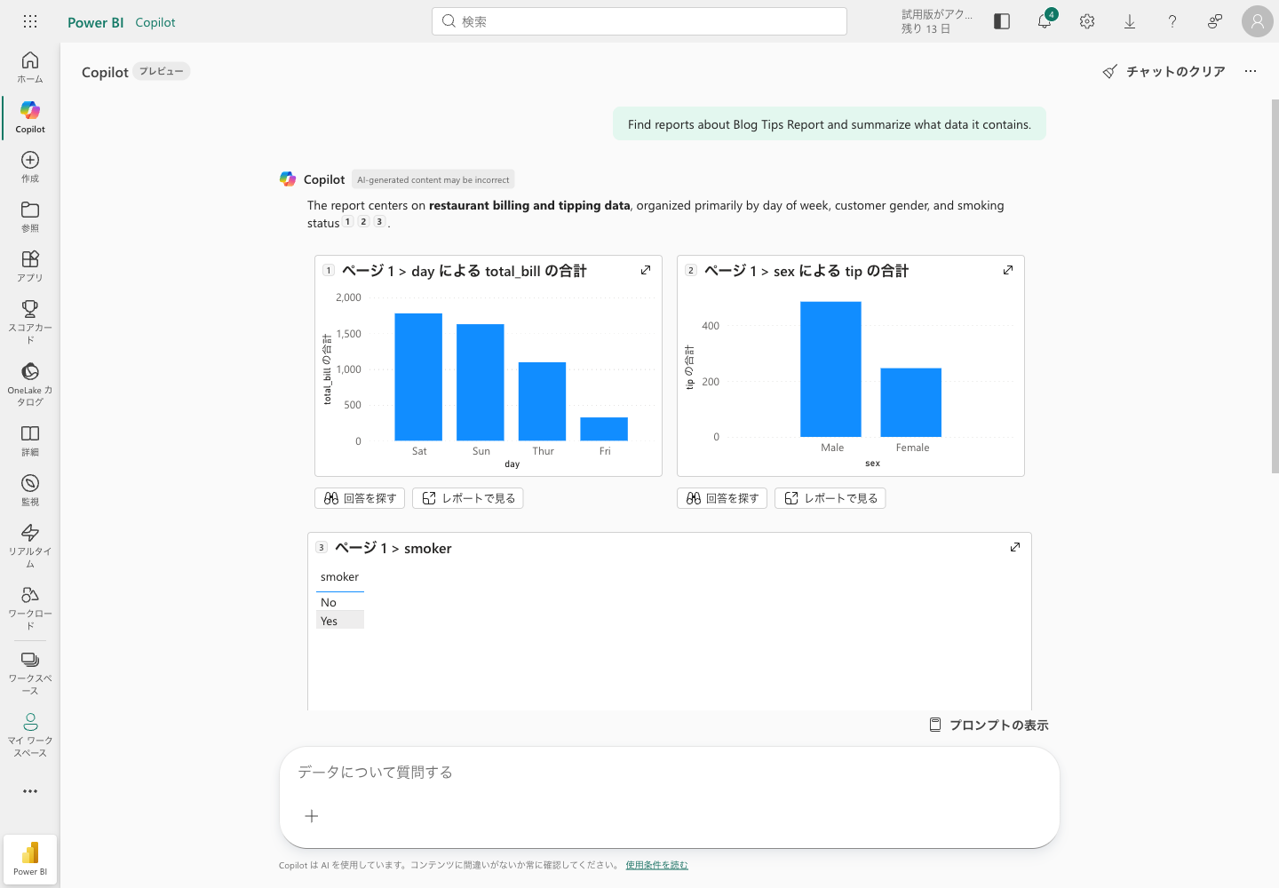
Task: Select smoker value No
Action: coord(340,602)
